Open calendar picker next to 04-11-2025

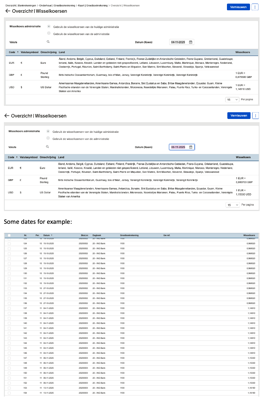pos(190,42)
